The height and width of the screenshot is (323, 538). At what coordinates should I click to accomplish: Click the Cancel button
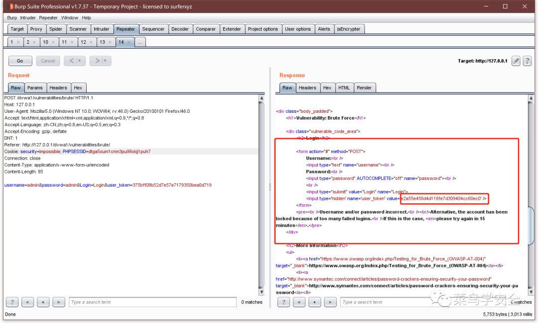[48, 61]
